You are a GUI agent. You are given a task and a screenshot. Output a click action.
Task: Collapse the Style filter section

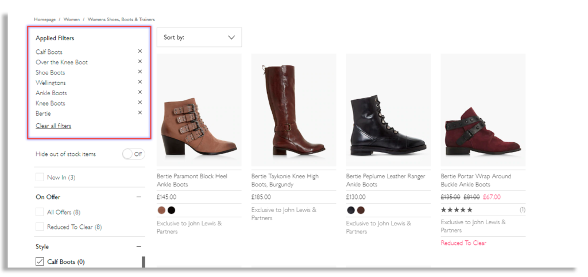138,247
